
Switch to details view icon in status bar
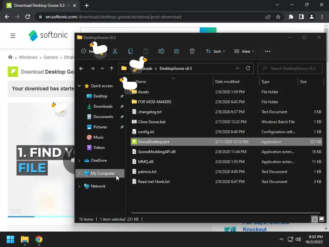(315, 219)
